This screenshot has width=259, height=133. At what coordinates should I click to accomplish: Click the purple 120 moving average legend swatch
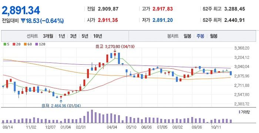[x=36, y=44]
